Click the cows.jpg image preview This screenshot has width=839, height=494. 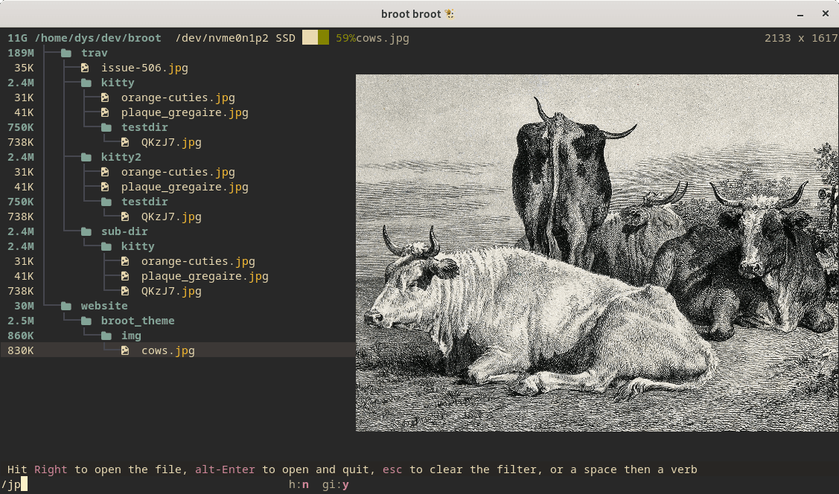(x=596, y=253)
